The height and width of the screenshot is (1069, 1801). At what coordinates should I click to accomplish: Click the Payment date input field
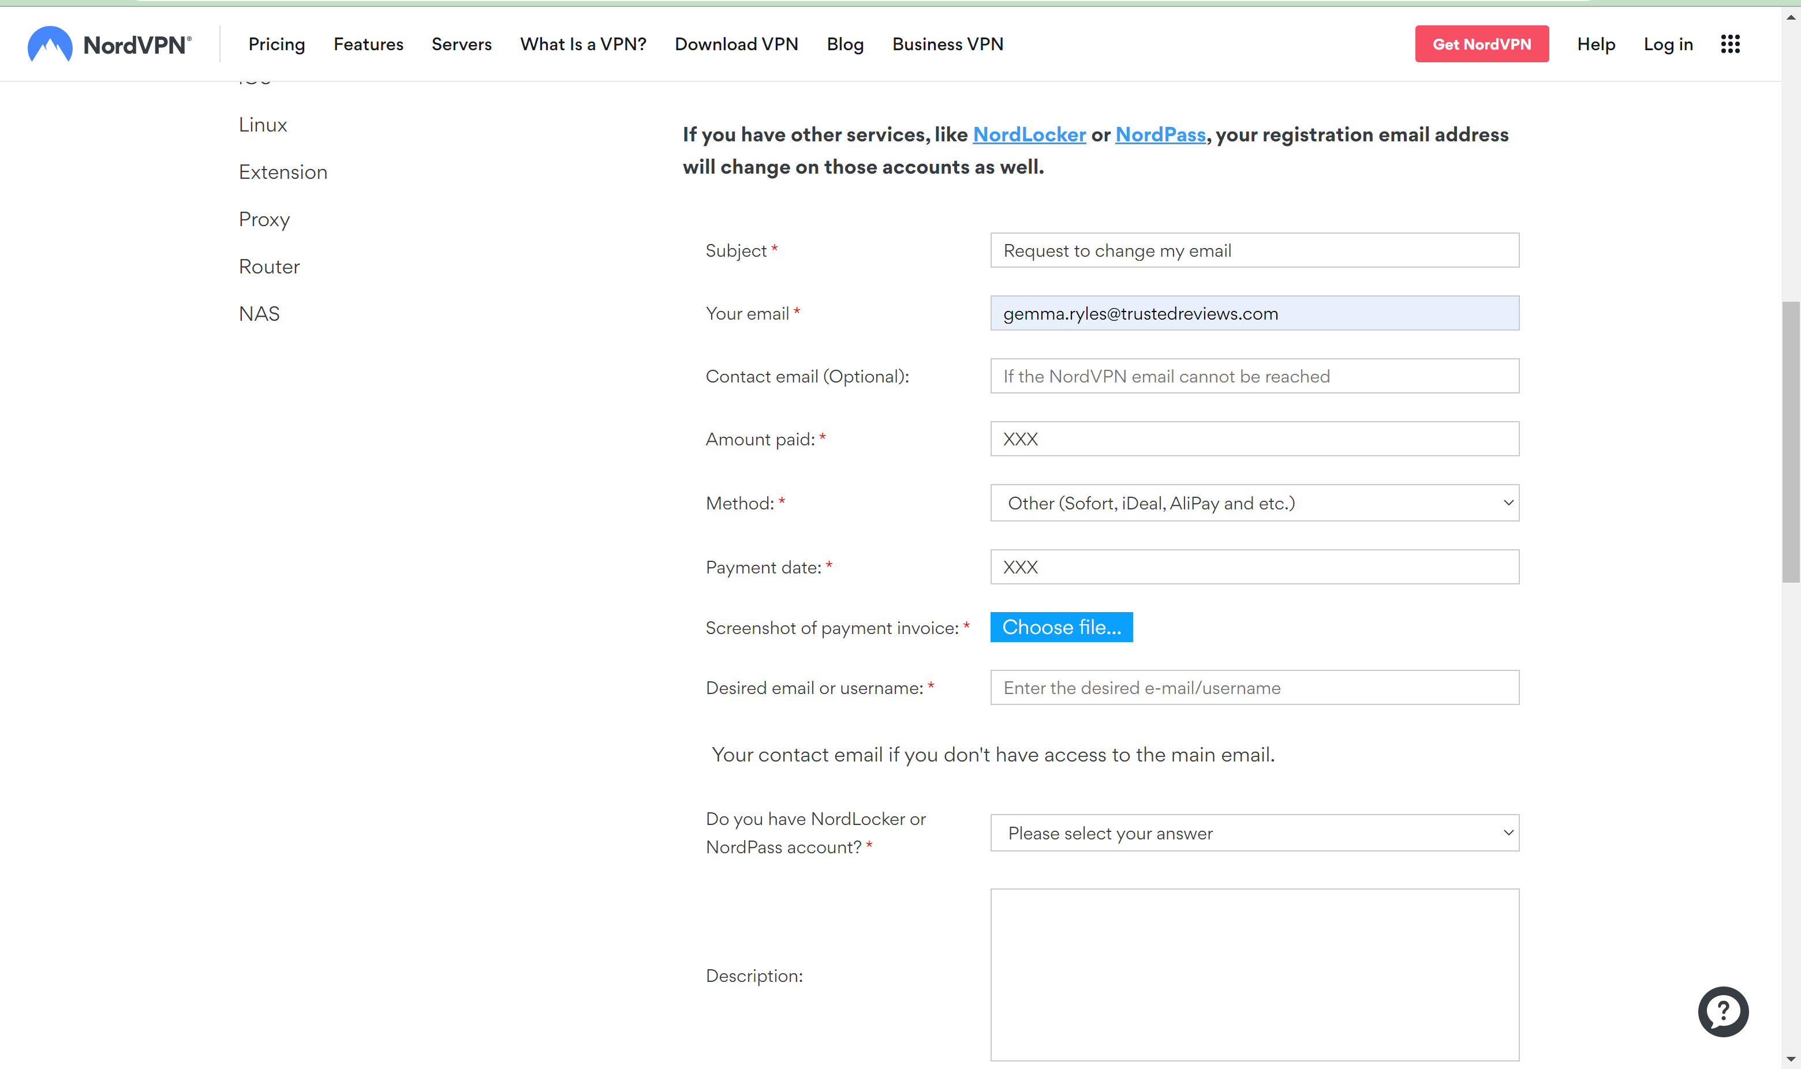pyautogui.click(x=1255, y=567)
